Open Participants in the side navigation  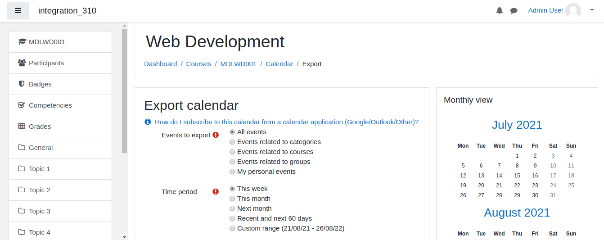click(x=60, y=63)
